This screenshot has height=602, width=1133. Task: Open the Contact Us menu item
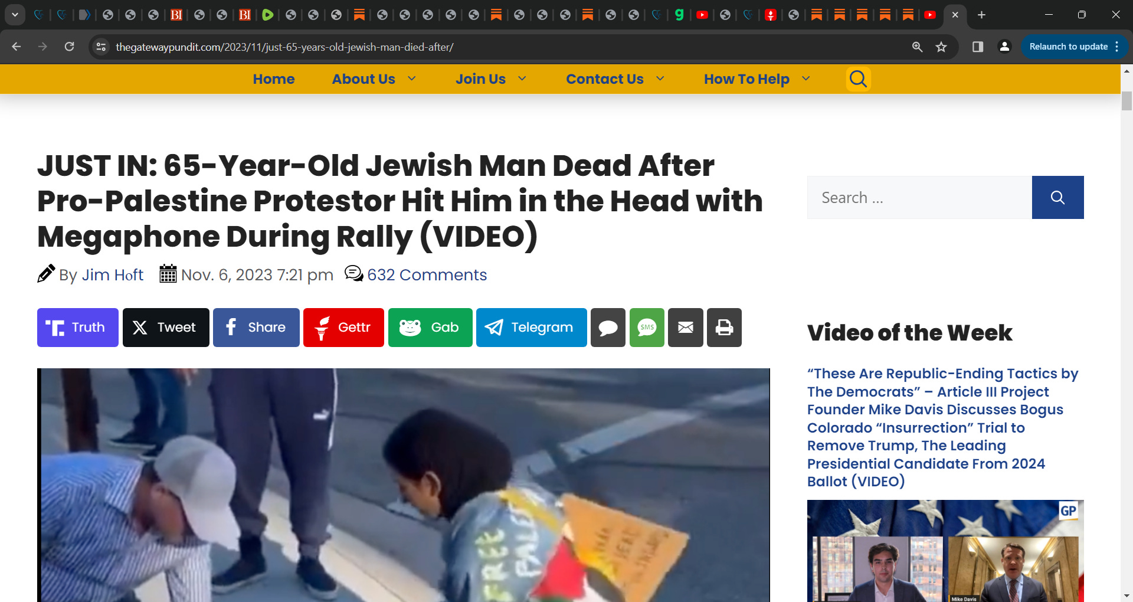(x=605, y=79)
